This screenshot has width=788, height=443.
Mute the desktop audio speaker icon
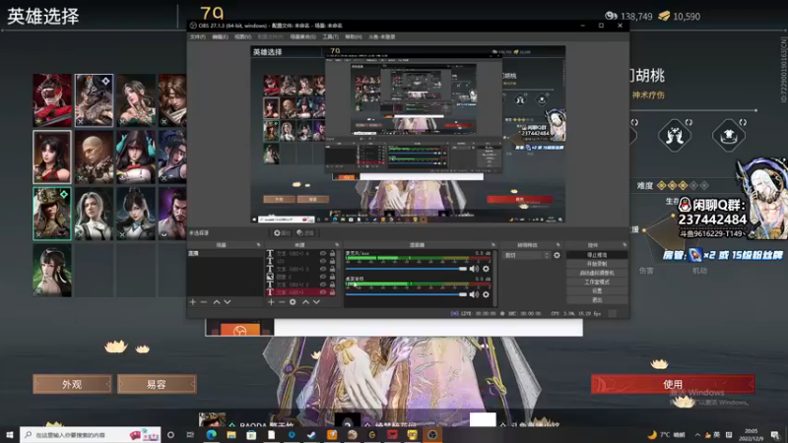[474, 294]
